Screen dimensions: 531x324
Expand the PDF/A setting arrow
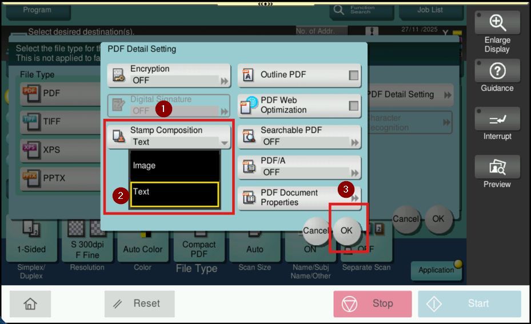355,173
